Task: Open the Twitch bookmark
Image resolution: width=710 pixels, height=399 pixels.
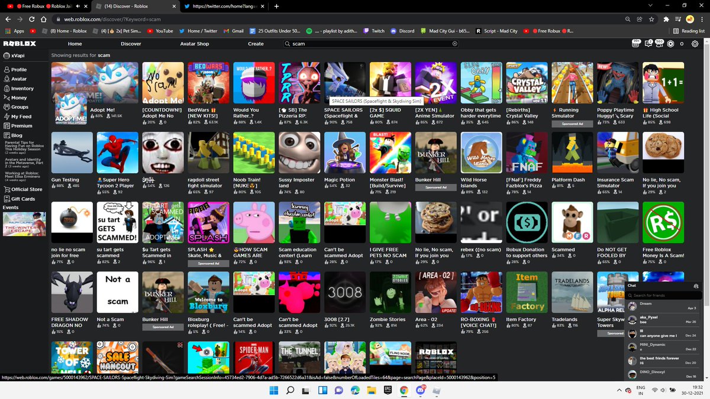Action: click(374, 31)
